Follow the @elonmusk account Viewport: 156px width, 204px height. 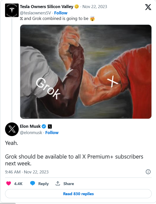pos(52,133)
